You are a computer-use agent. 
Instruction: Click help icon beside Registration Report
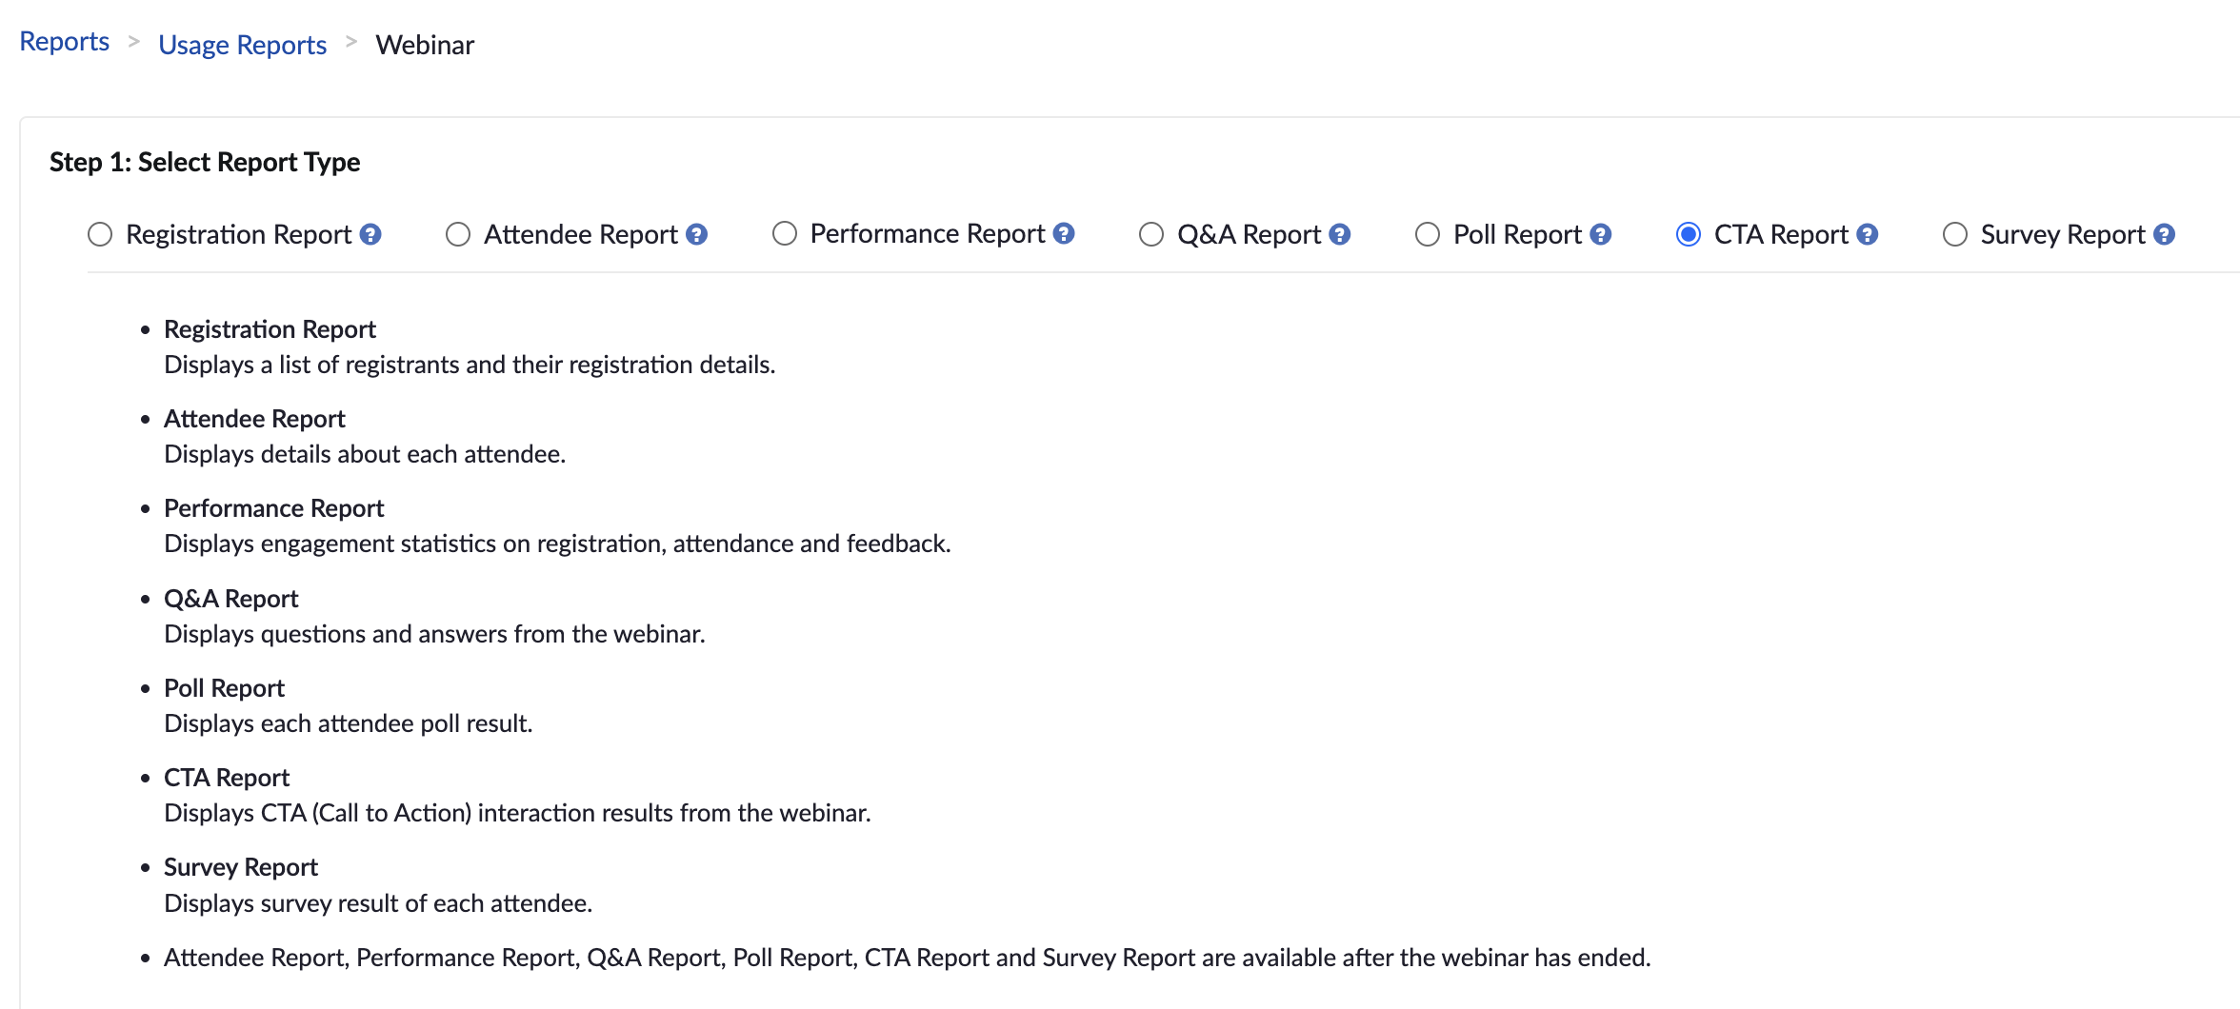(x=370, y=234)
